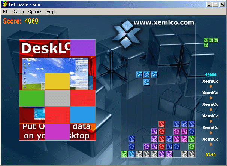227x166 pixels.
Task: Click the high score 19060 value
Action: [x=211, y=75]
